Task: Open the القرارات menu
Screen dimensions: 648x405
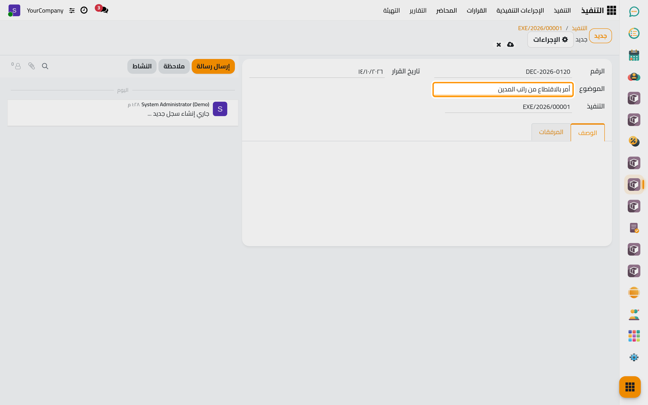Action: coord(477,10)
